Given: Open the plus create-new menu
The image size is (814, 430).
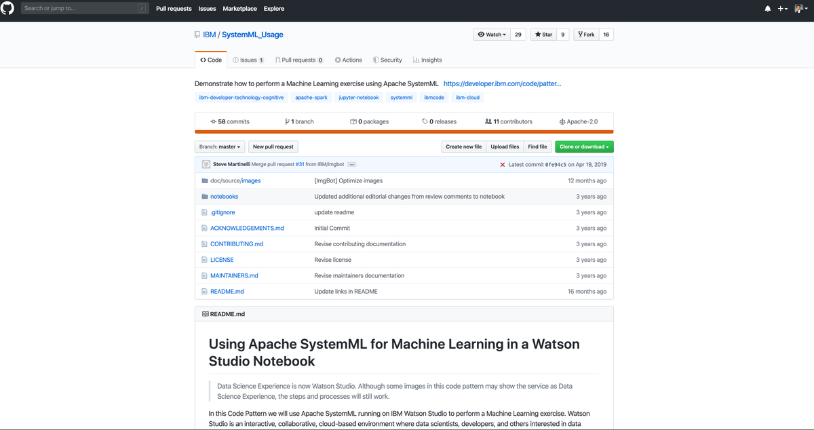Looking at the screenshot, I should coord(783,9).
